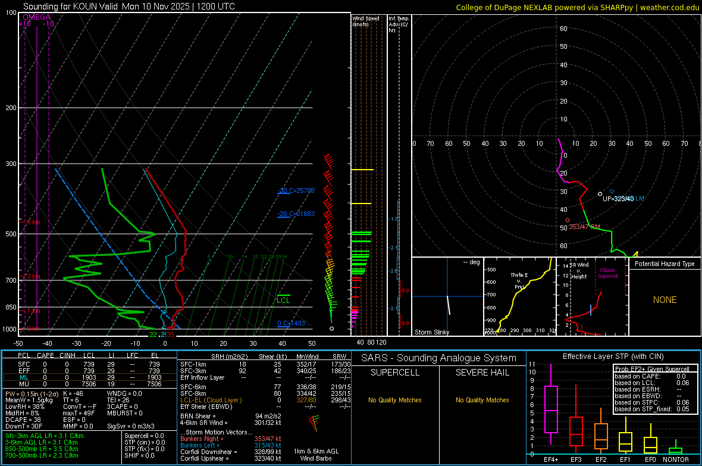This screenshot has height=466, width=702.
Task: Click the white storm slinky line
Action: 448,305
